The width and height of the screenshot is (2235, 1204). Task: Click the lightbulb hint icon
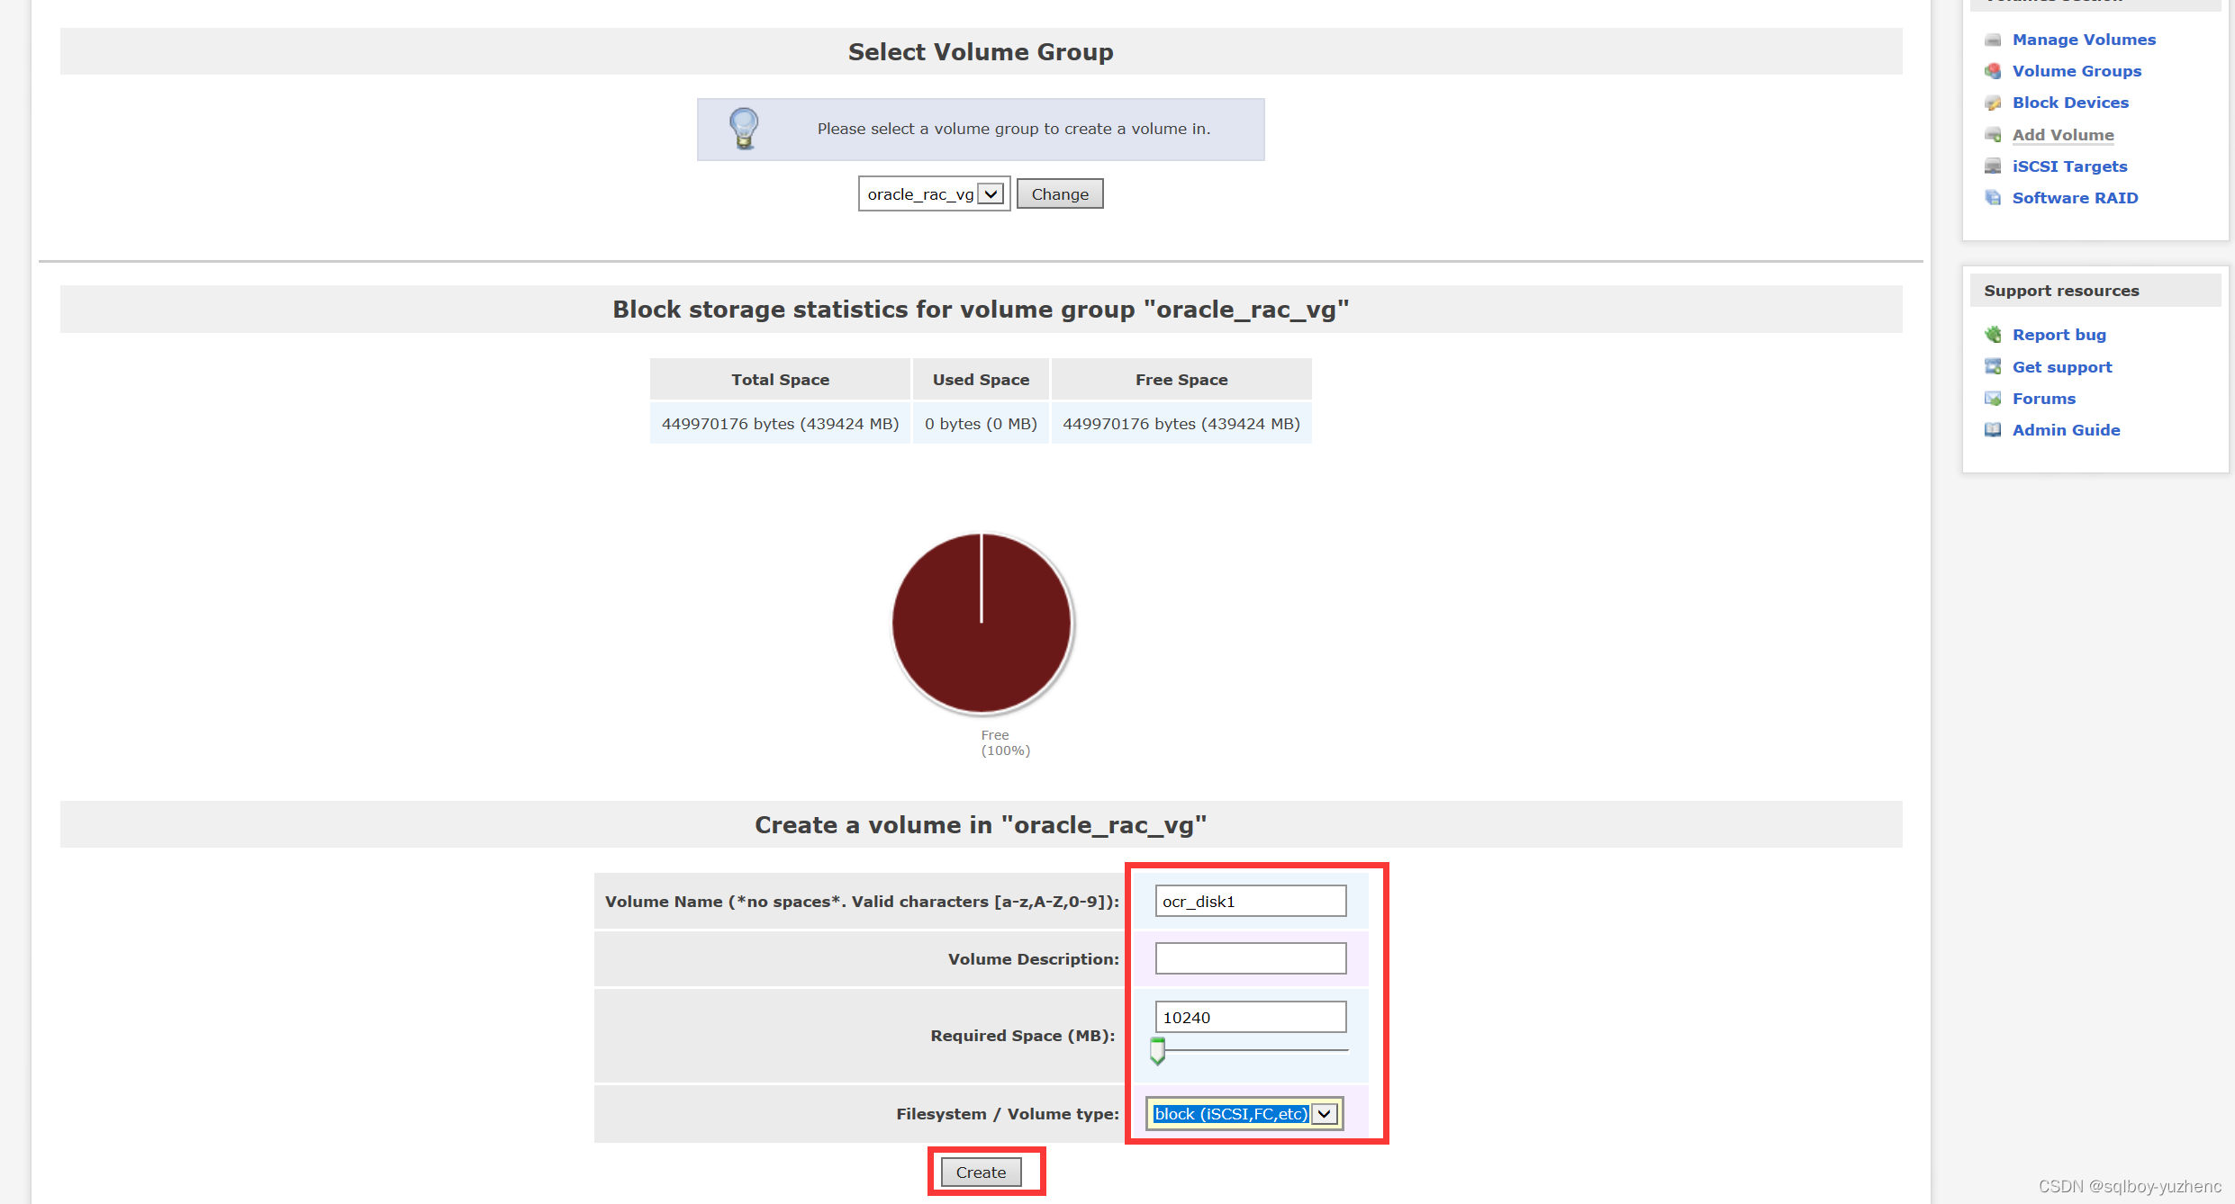tap(744, 129)
